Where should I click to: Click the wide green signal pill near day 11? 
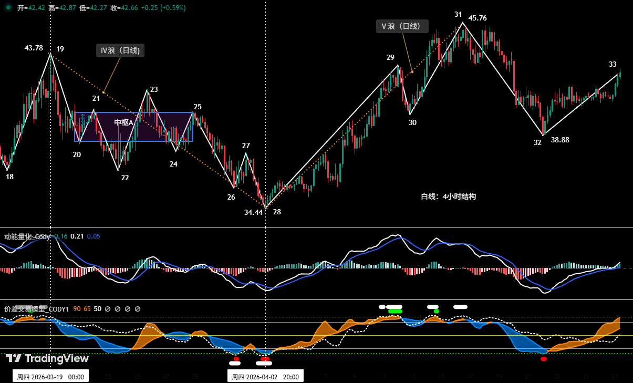point(395,311)
